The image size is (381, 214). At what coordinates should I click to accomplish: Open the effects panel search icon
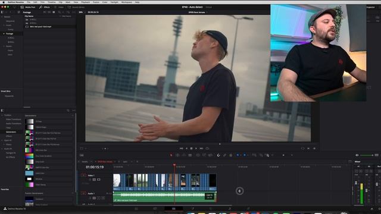(68, 111)
